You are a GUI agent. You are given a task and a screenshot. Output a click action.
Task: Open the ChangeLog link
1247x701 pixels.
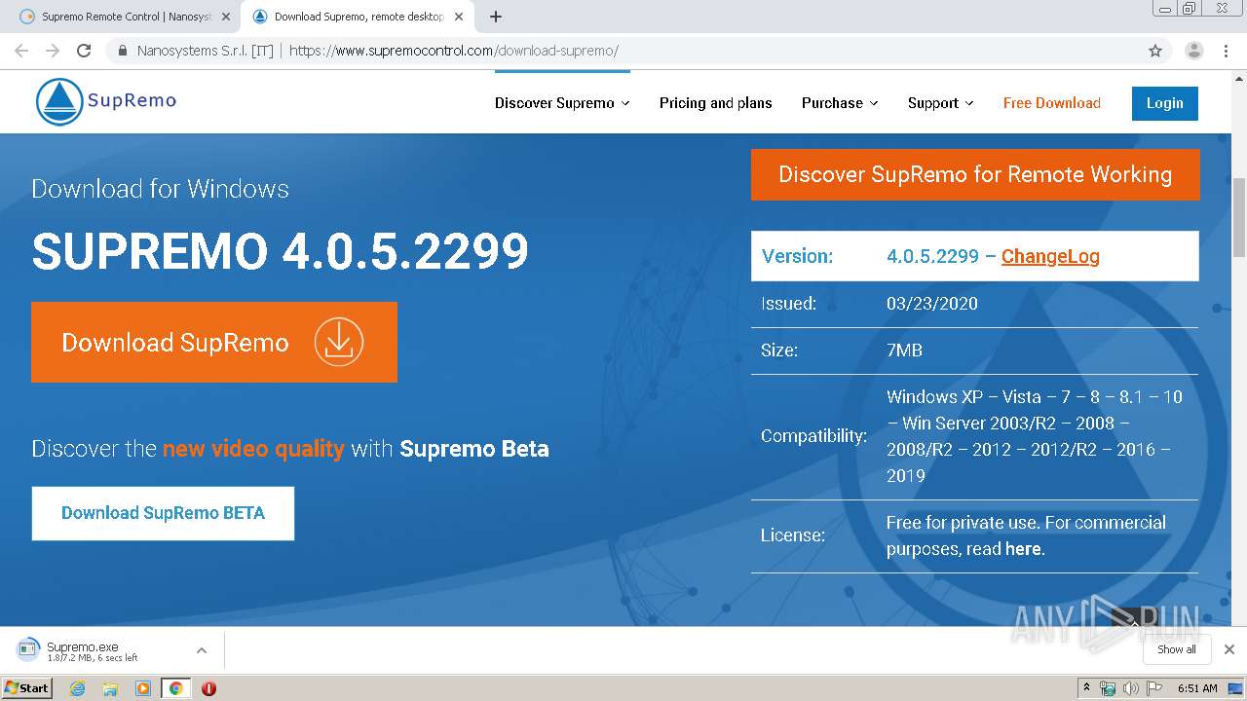click(x=1050, y=256)
